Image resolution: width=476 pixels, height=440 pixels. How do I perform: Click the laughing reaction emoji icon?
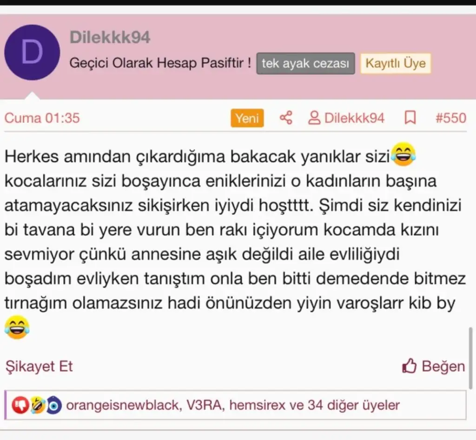pos(38,405)
